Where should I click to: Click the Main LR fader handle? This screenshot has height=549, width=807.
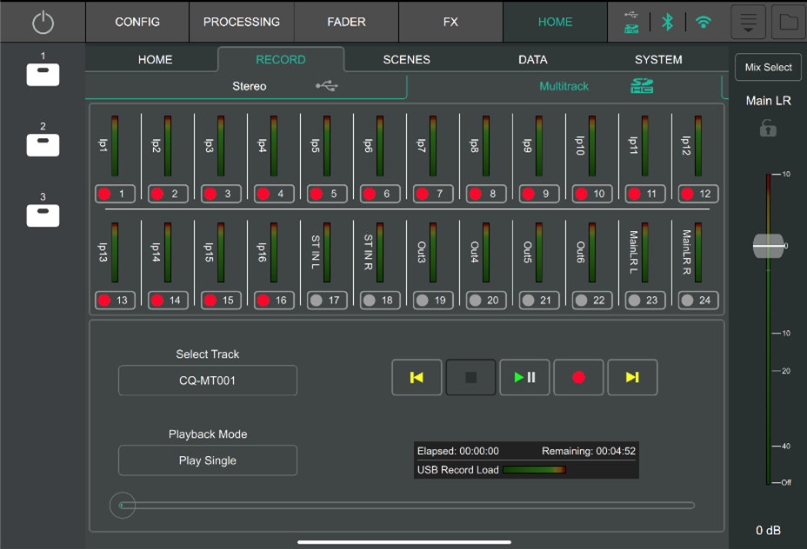(x=768, y=246)
